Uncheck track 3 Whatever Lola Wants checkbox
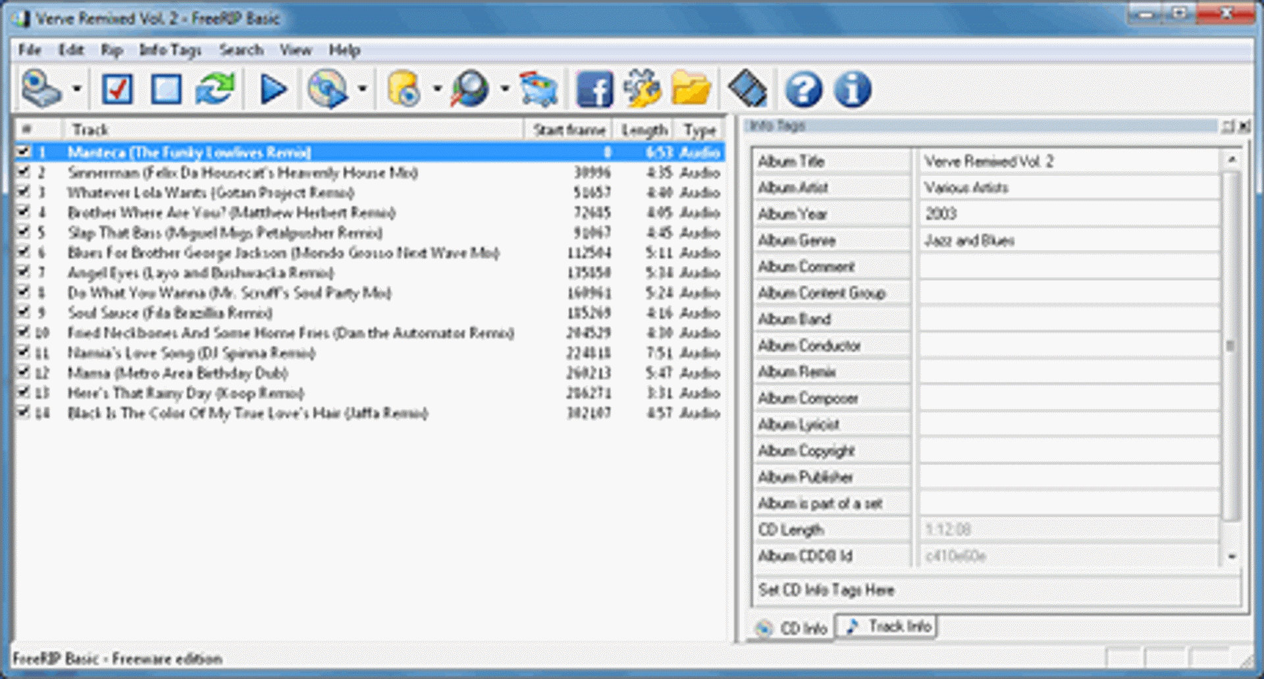 [x=24, y=192]
